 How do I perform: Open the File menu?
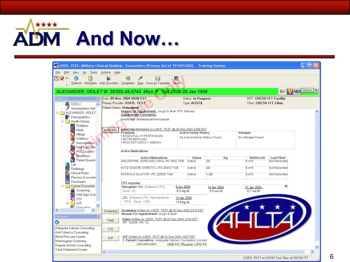coord(58,72)
